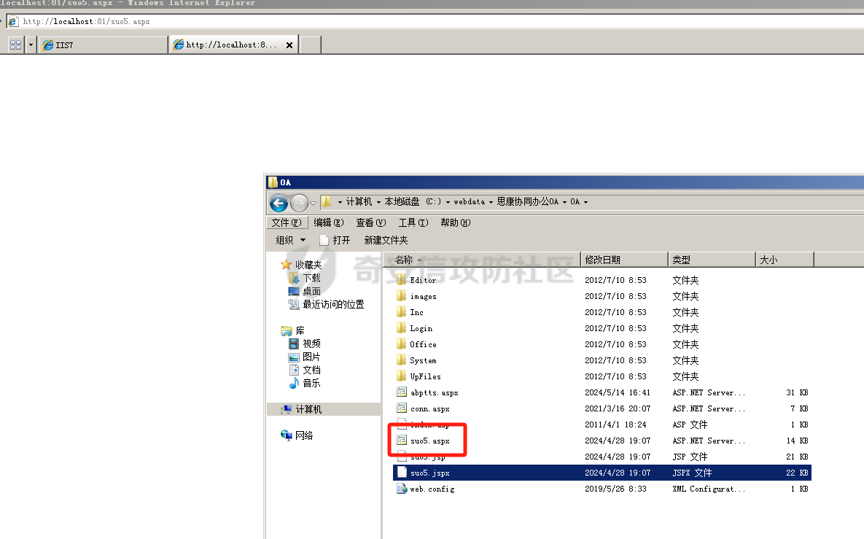Screen dimensions: 864x539
Task: Select the Office folder icon
Action: (401, 344)
